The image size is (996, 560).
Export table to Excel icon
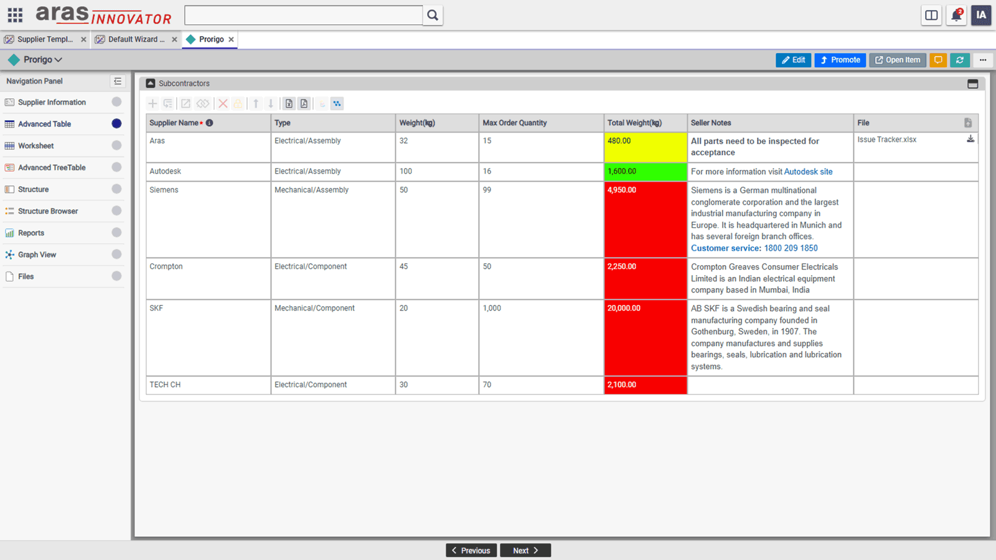click(x=289, y=104)
